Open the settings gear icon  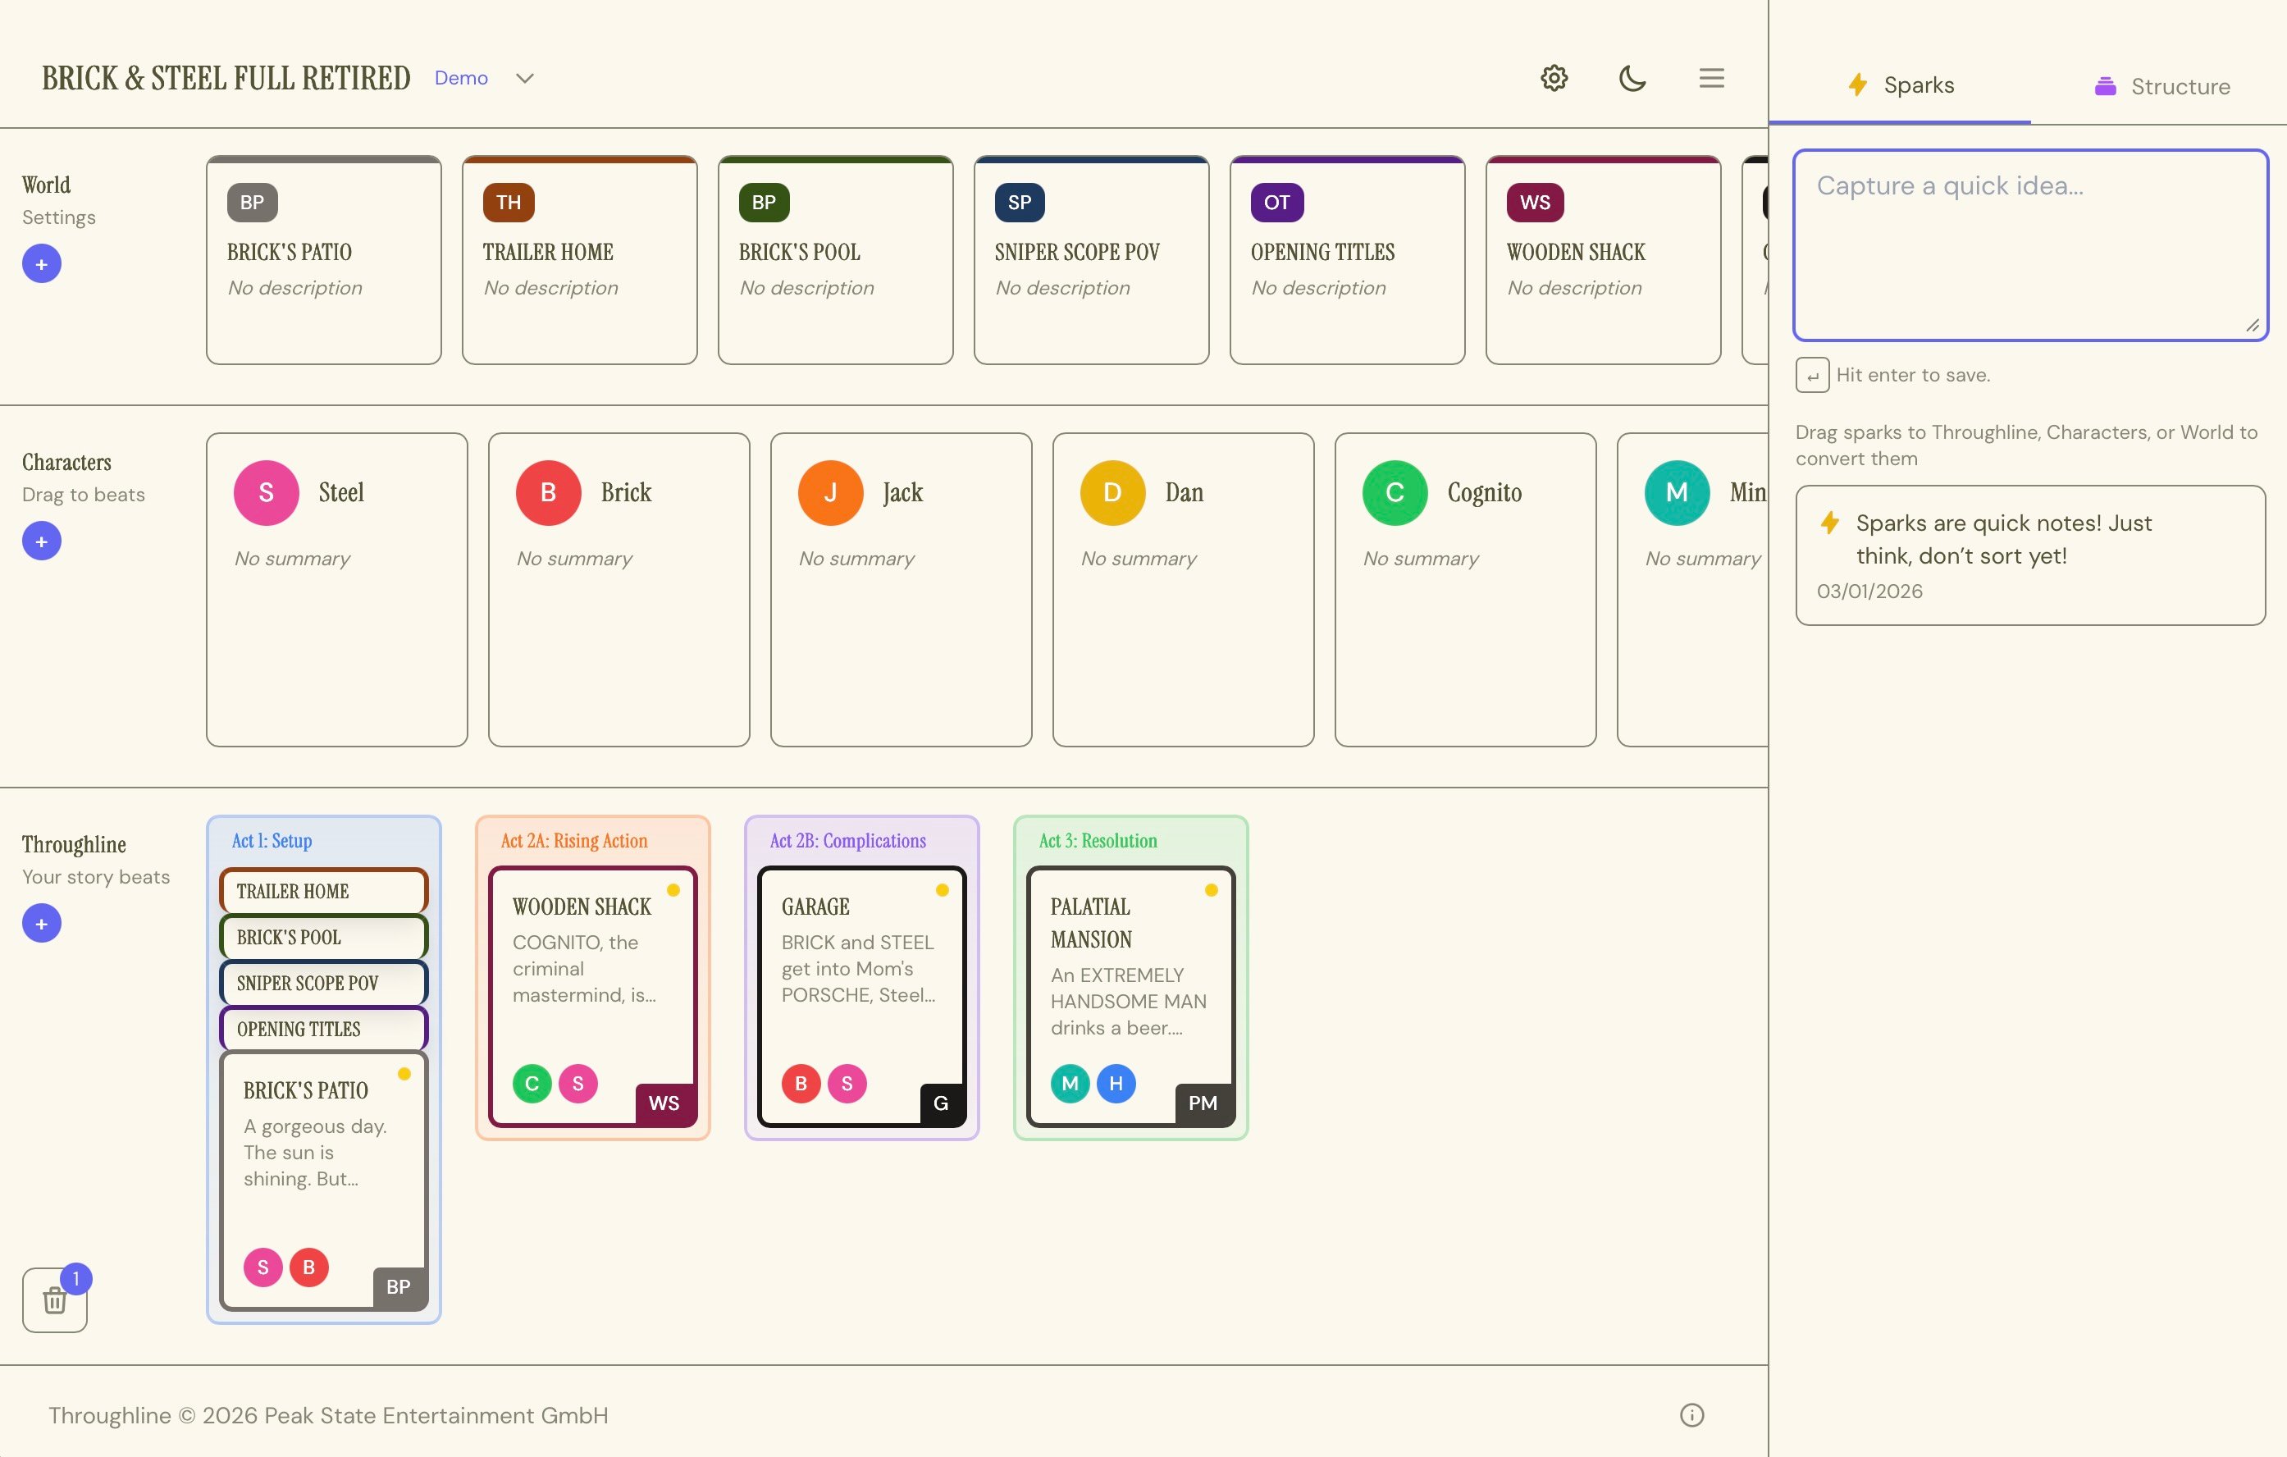[x=1554, y=78]
